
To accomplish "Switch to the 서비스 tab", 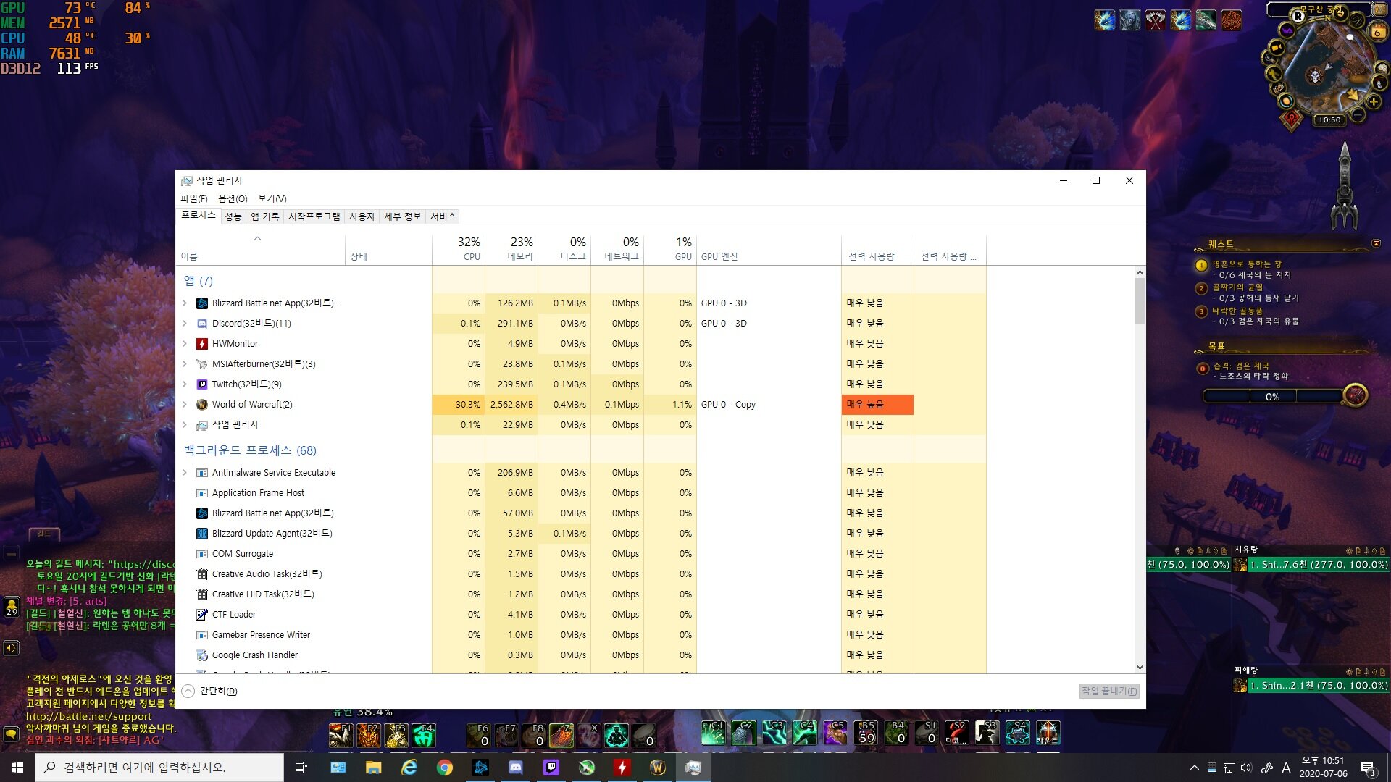I will point(443,216).
